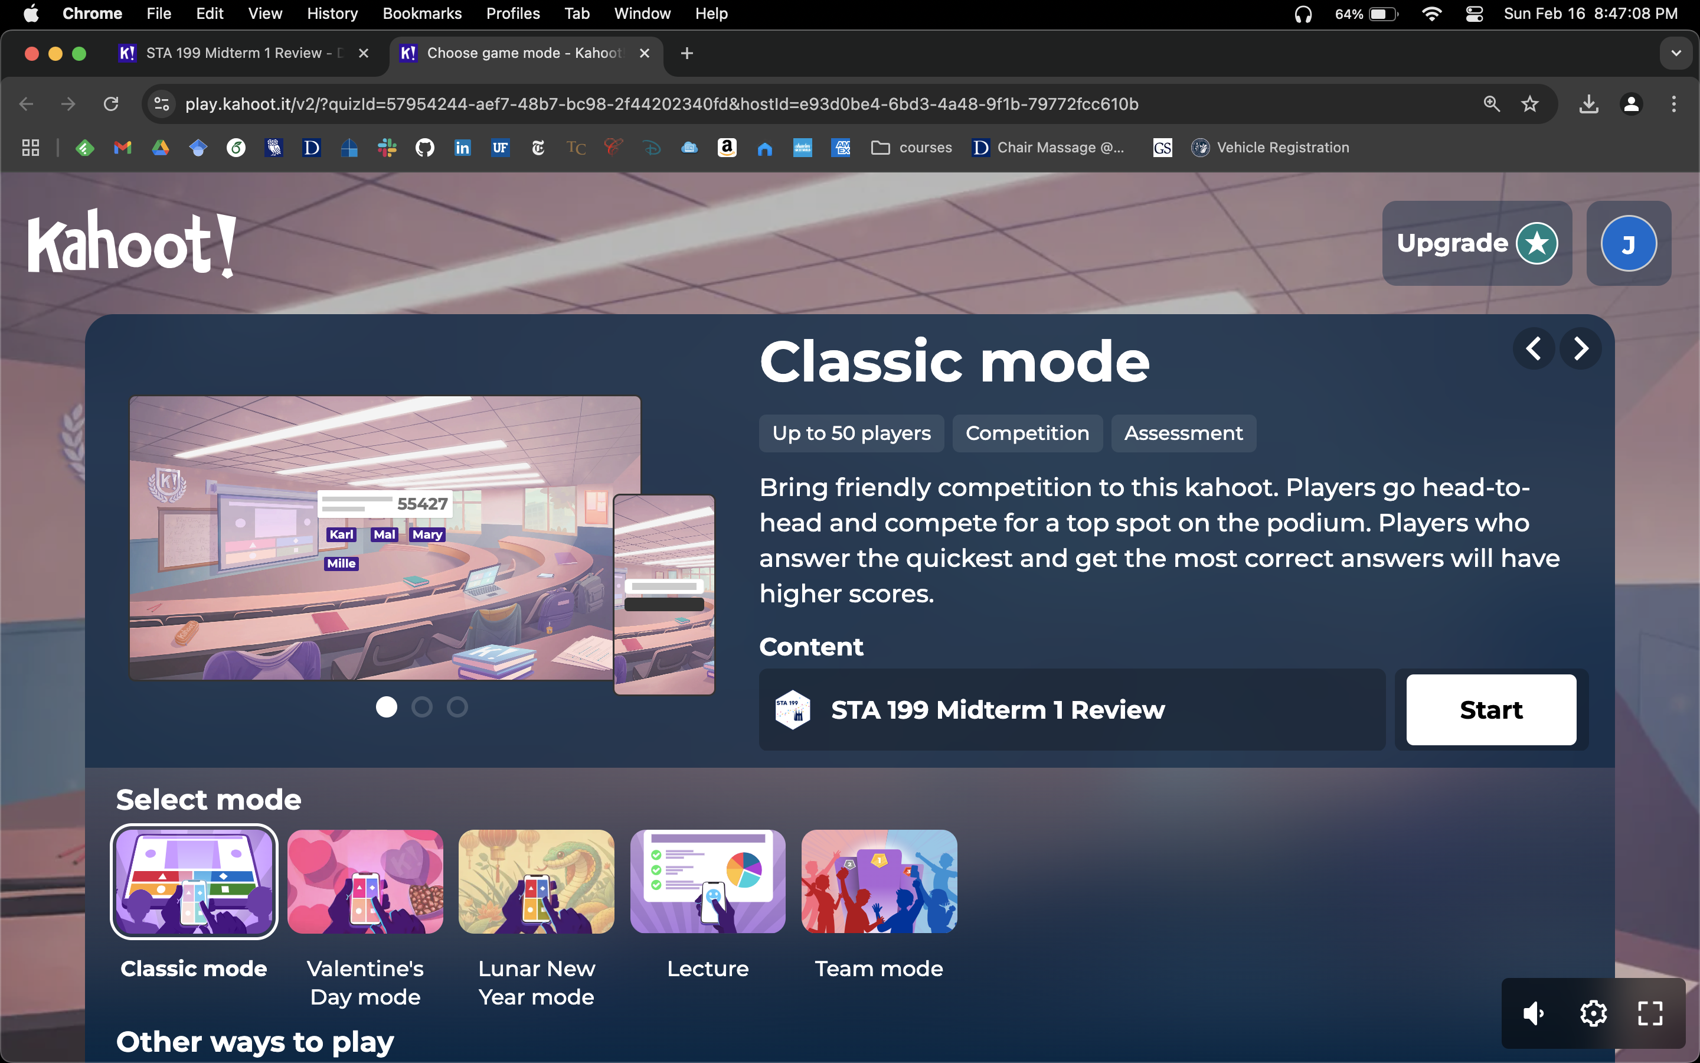Zoom the page via magnifier icon

[1492, 104]
